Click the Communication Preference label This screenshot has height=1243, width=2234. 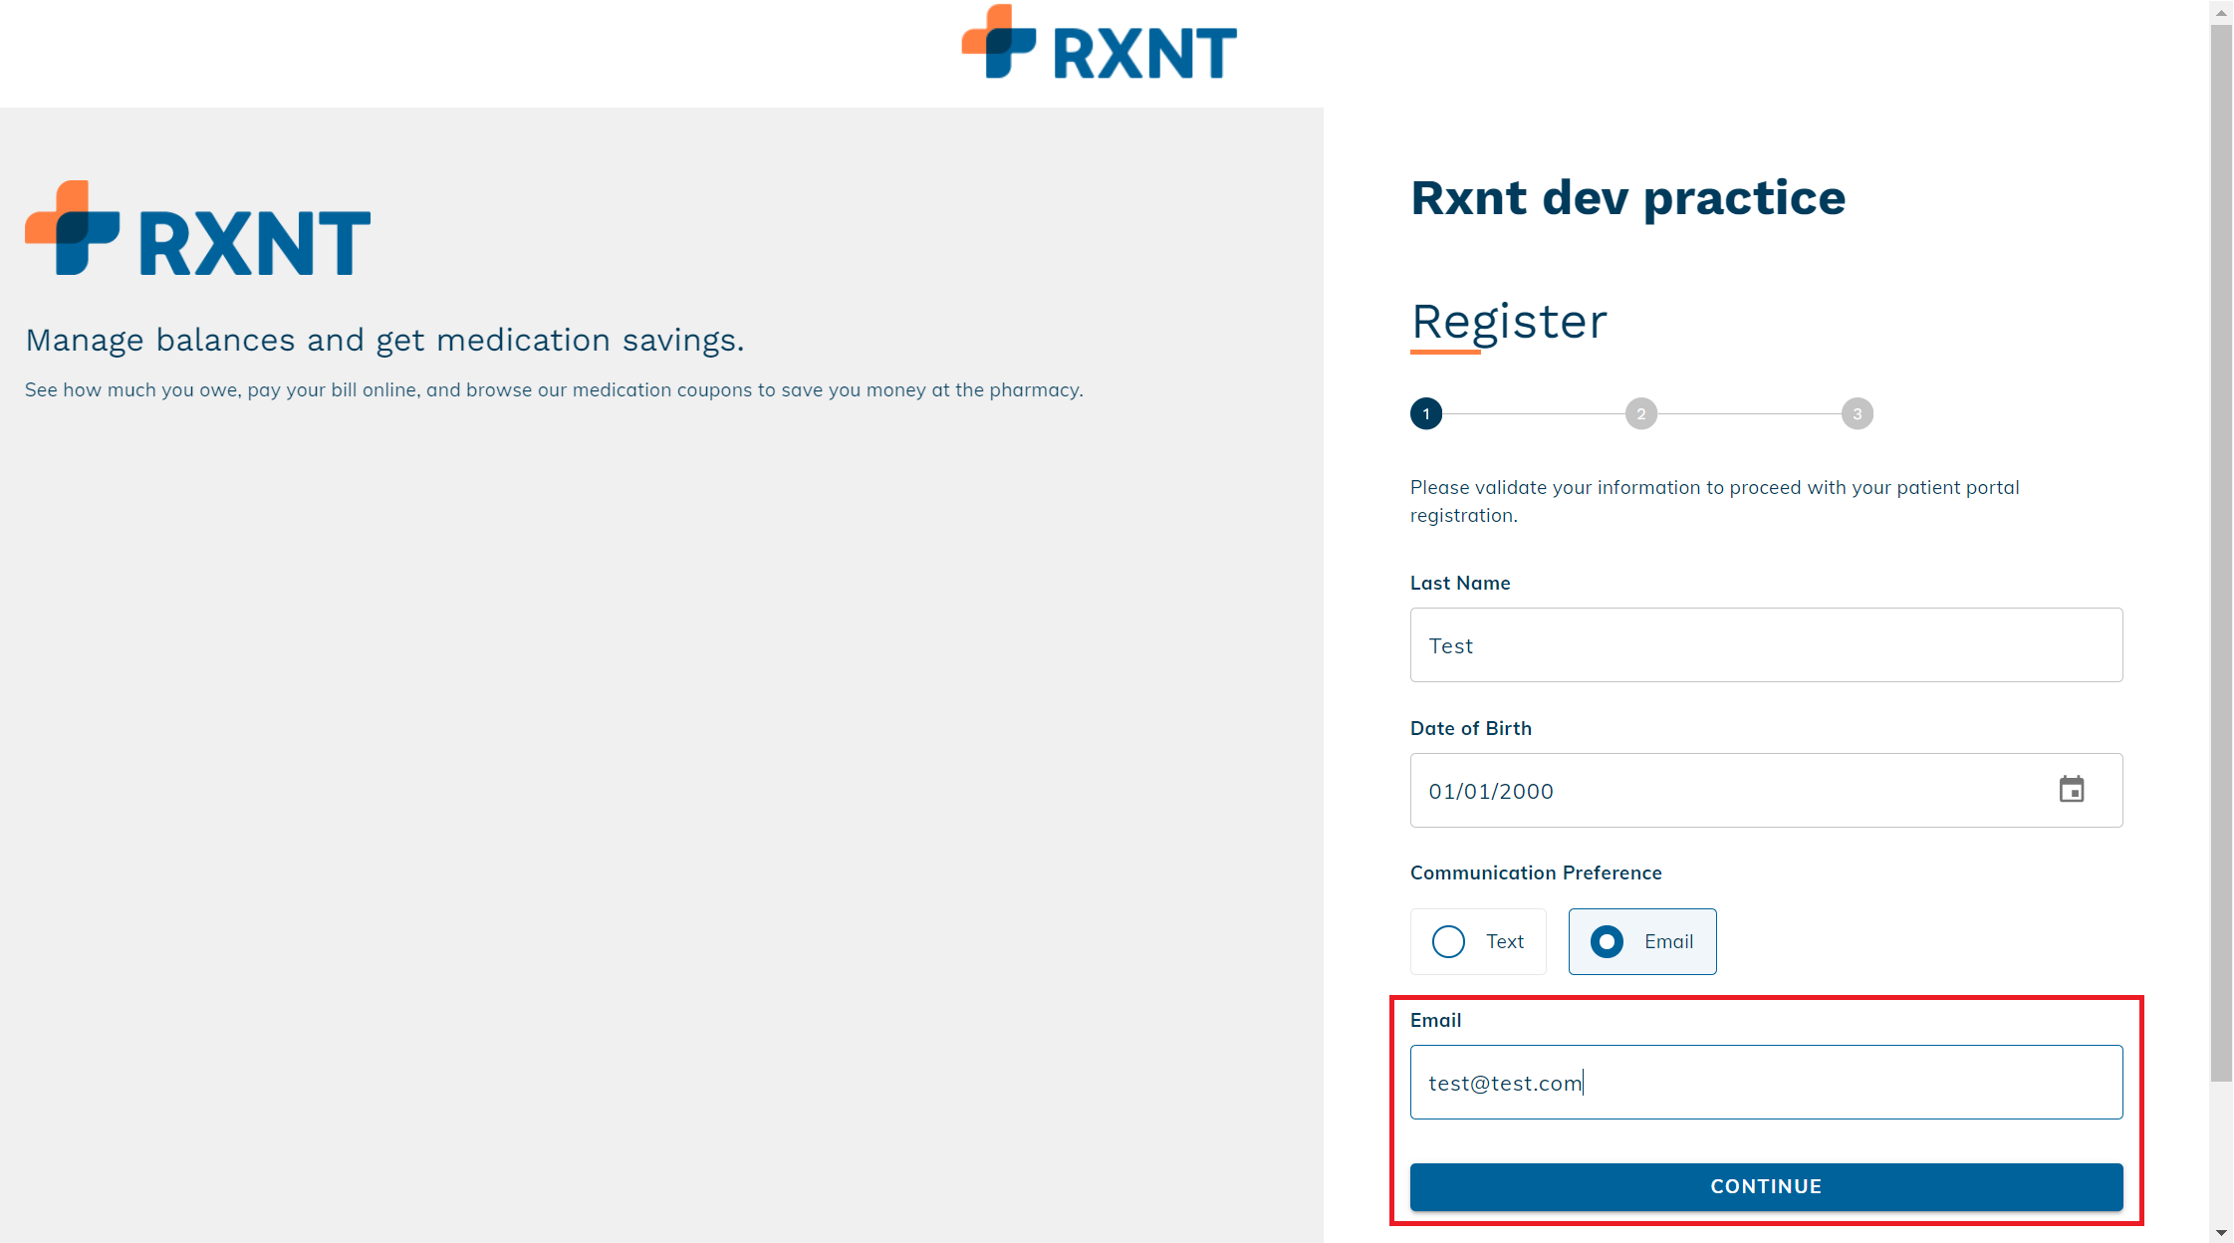tap(1535, 872)
